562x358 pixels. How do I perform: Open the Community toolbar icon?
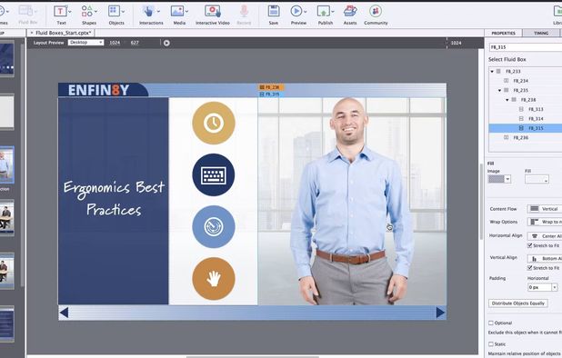[x=376, y=12]
